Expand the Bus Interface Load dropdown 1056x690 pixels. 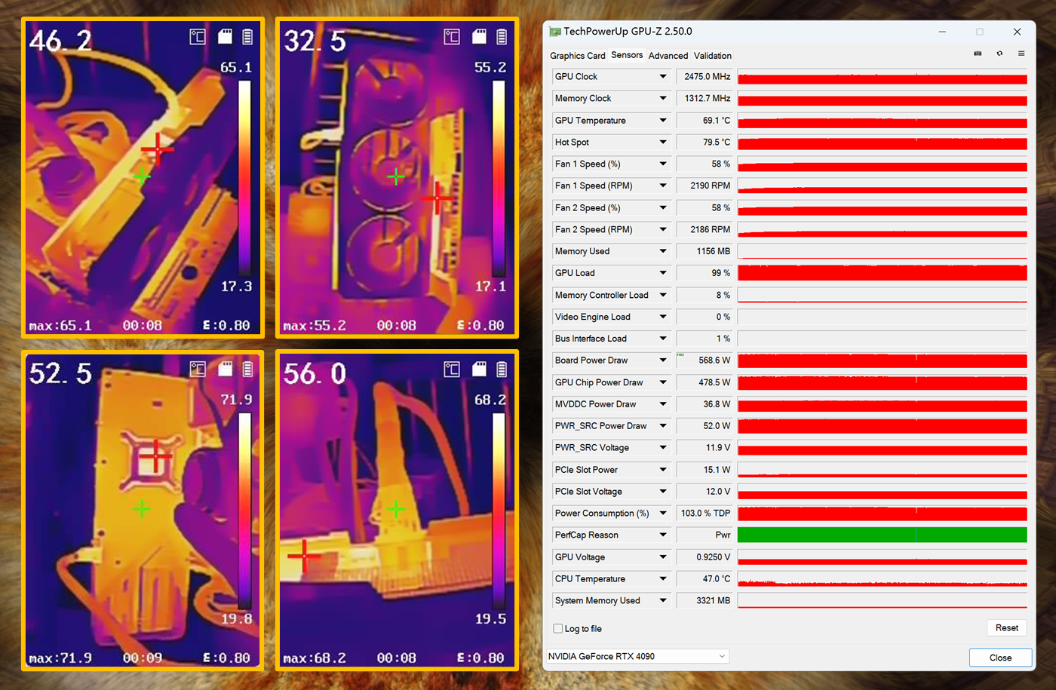pyautogui.click(x=663, y=339)
